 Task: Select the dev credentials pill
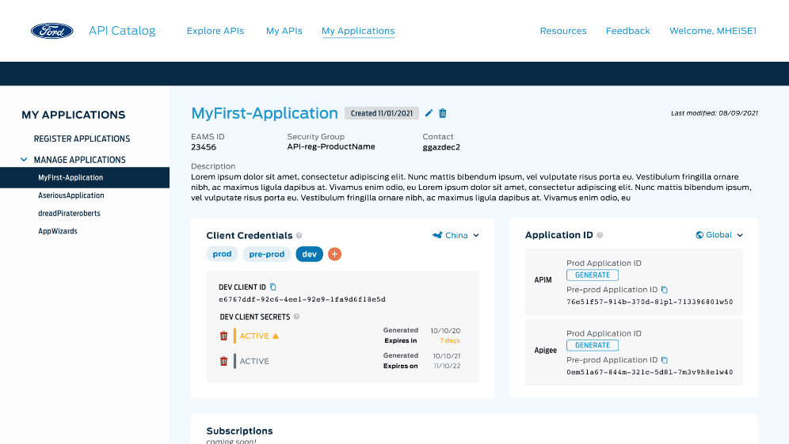309,254
